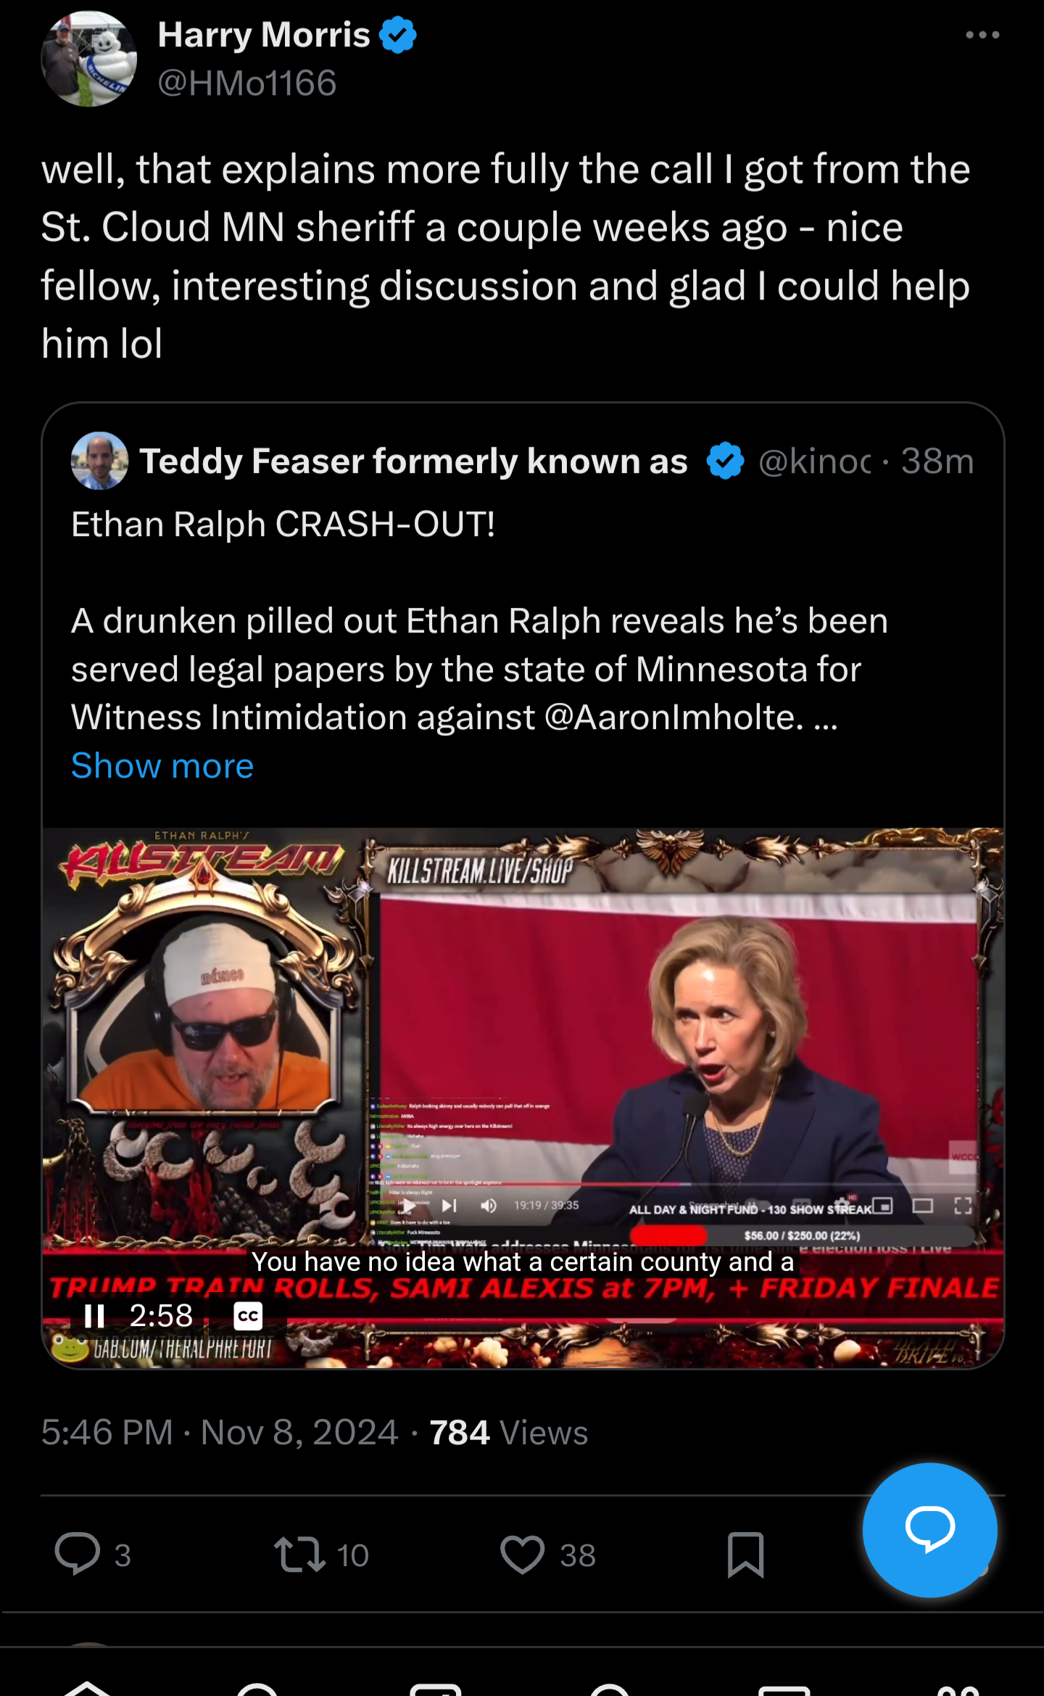This screenshot has height=1696, width=1044.
Task: Open the Killstream video thumbnail
Action: click(x=523, y=1098)
